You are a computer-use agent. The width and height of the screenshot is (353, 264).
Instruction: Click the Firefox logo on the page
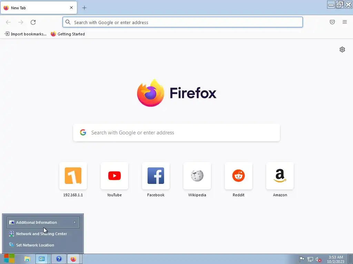(177, 93)
